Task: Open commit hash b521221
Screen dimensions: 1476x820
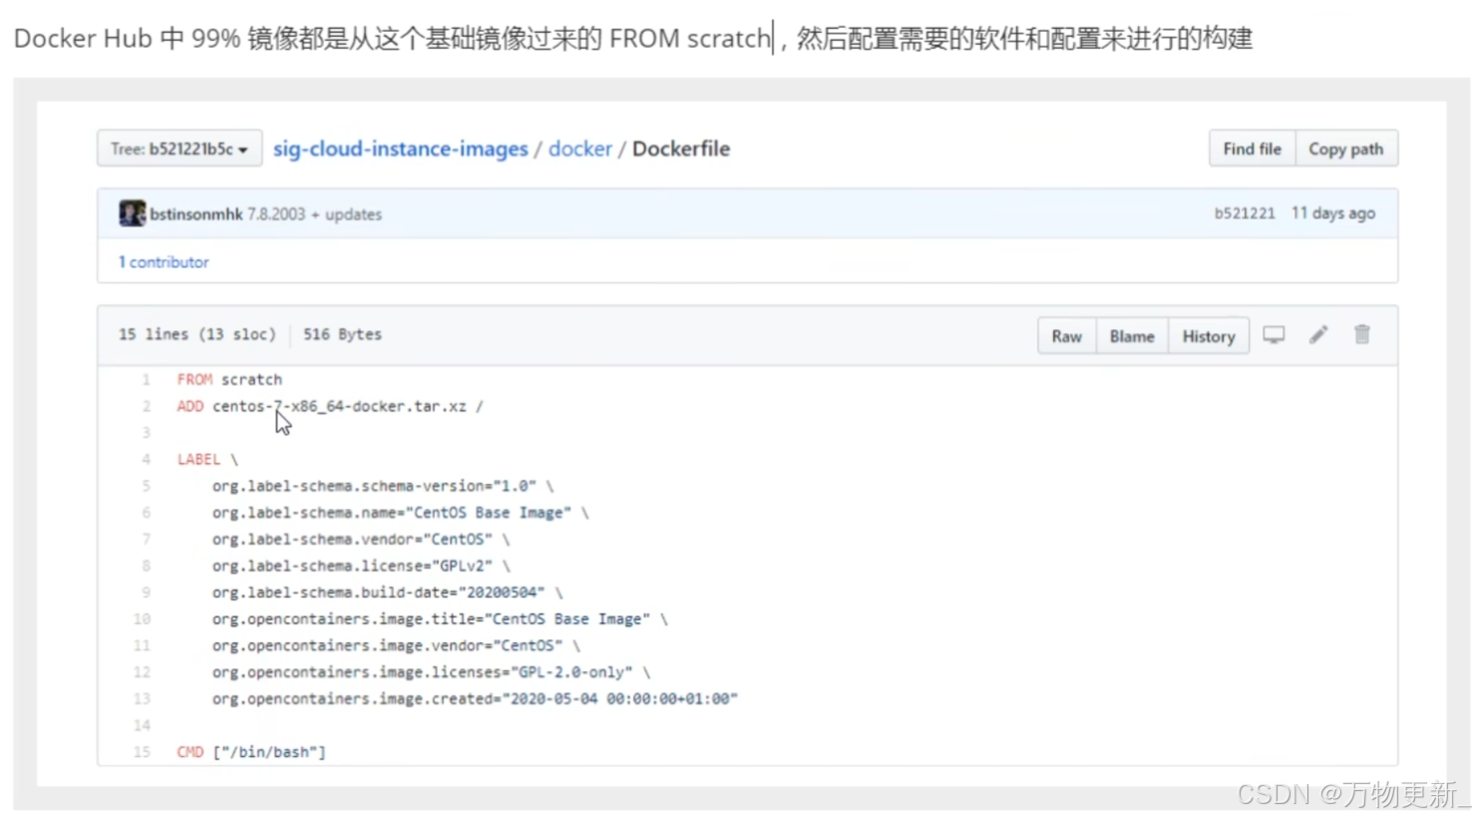Action: point(1245,212)
